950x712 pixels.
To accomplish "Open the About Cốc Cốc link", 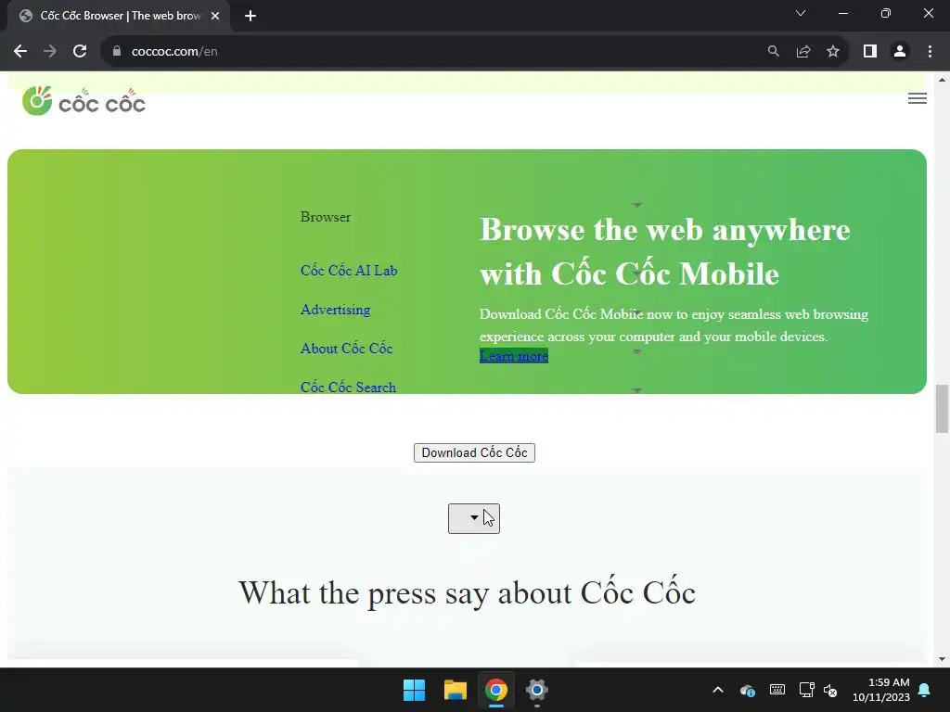I will coord(347,349).
